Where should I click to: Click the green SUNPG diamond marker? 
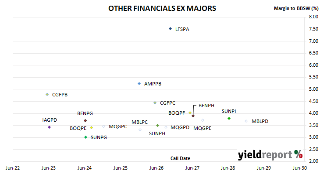tap(86, 137)
